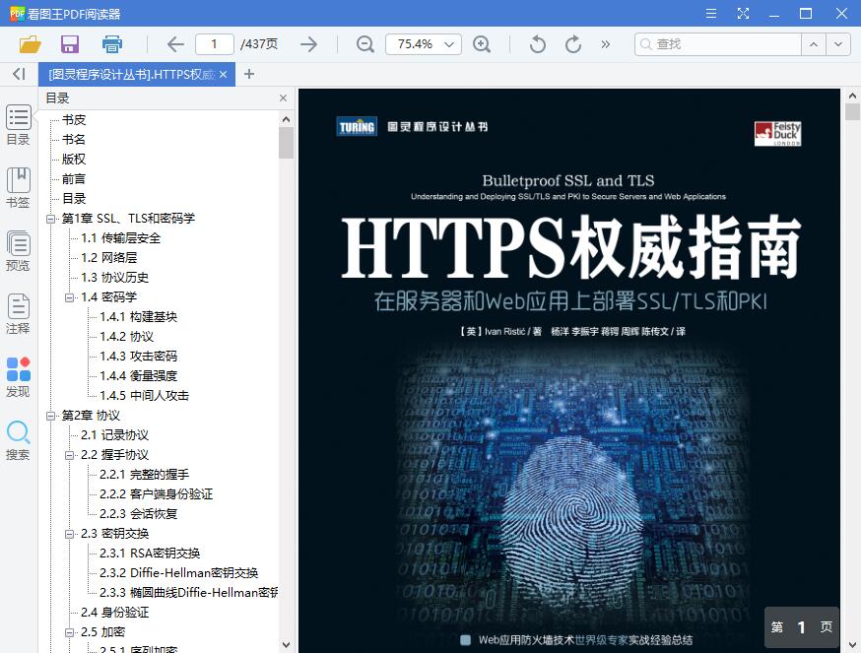Add a new tab with the plus button
861x653 pixels.
(249, 74)
